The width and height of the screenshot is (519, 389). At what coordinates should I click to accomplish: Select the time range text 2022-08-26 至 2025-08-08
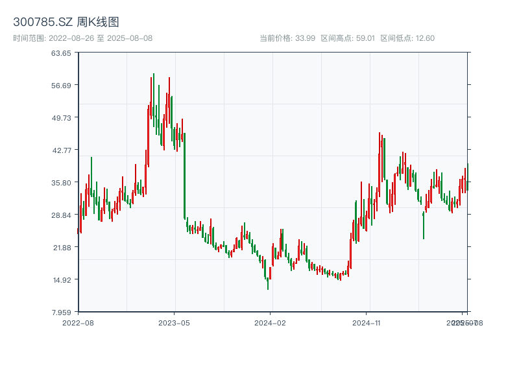tap(101, 38)
